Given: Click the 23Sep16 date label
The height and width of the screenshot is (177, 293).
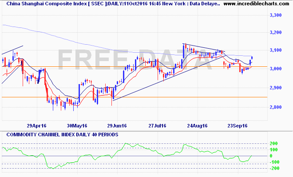Looking at the screenshot, I should (238, 126).
